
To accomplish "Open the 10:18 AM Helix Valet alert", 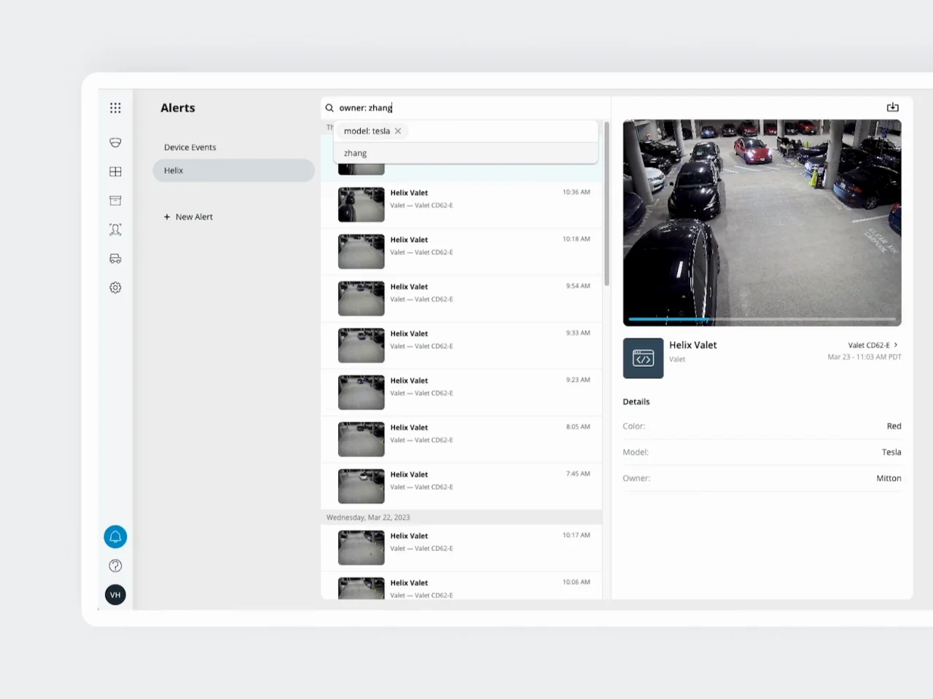I will 461,251.
